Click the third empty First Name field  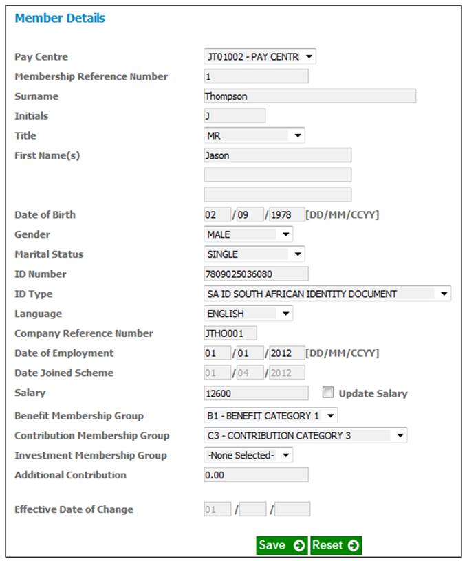(277, 195)
